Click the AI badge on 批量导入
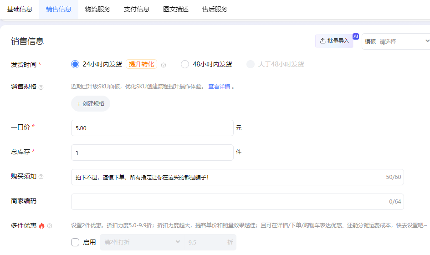This screenshot has width=430, height=255. point(356,36)
